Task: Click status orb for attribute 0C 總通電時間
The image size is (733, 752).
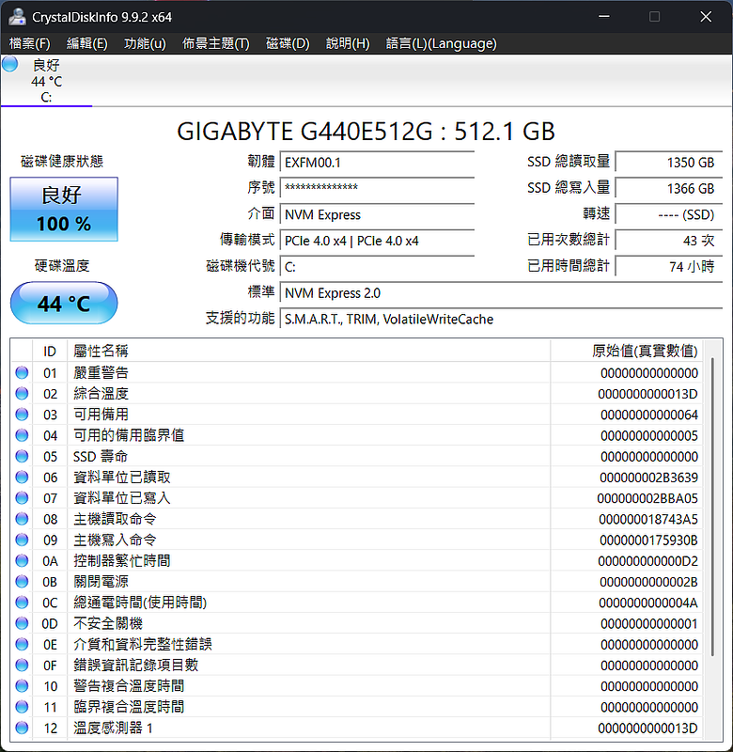Action: (x=22, y=603)
